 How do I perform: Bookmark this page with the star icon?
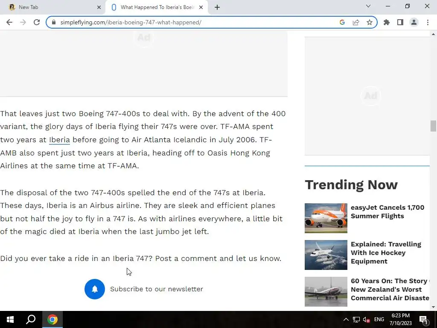tap(370, 22)
